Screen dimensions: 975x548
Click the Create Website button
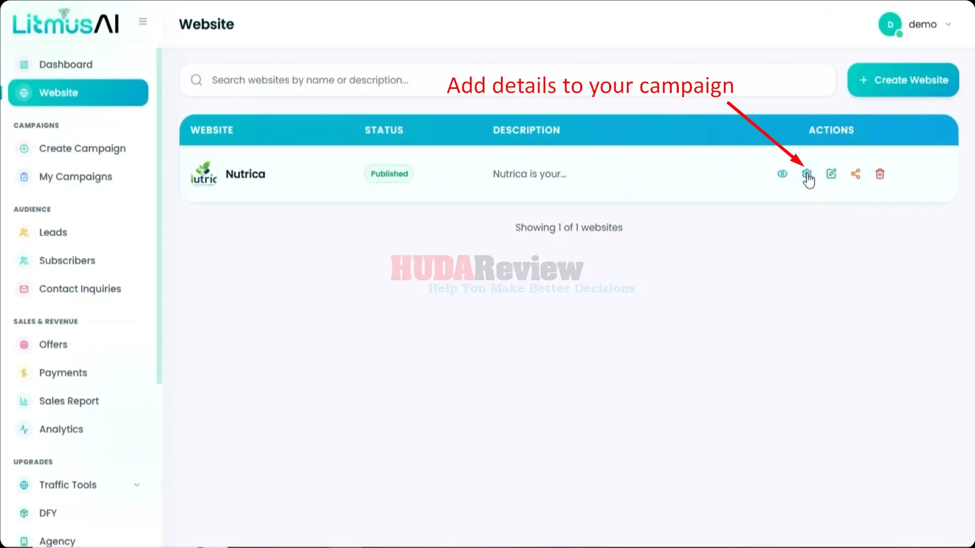tap(903, 80)
